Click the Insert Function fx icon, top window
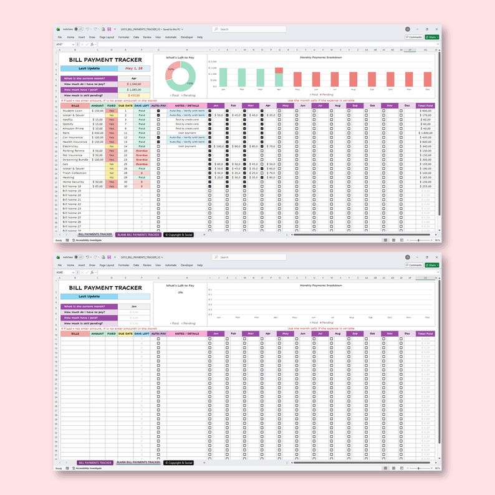 click(92, 44)
